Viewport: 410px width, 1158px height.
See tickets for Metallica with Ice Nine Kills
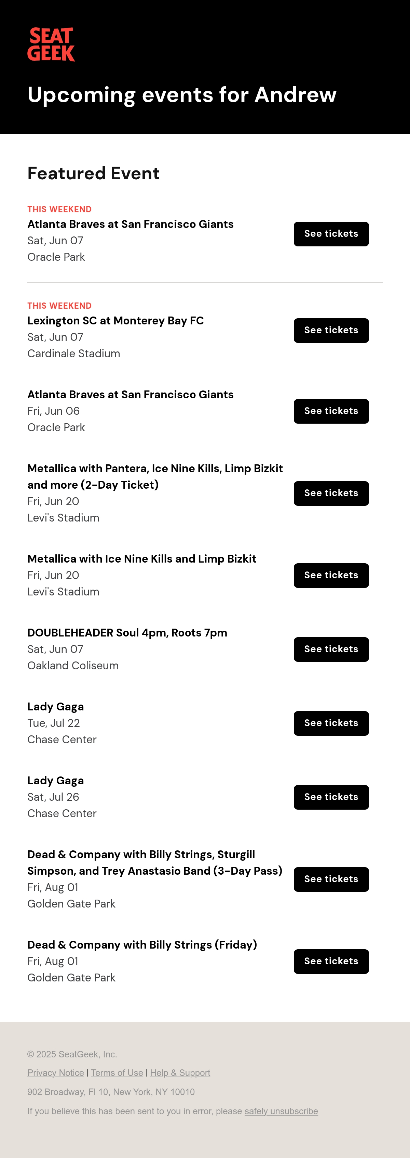click(x=331, y=575)
